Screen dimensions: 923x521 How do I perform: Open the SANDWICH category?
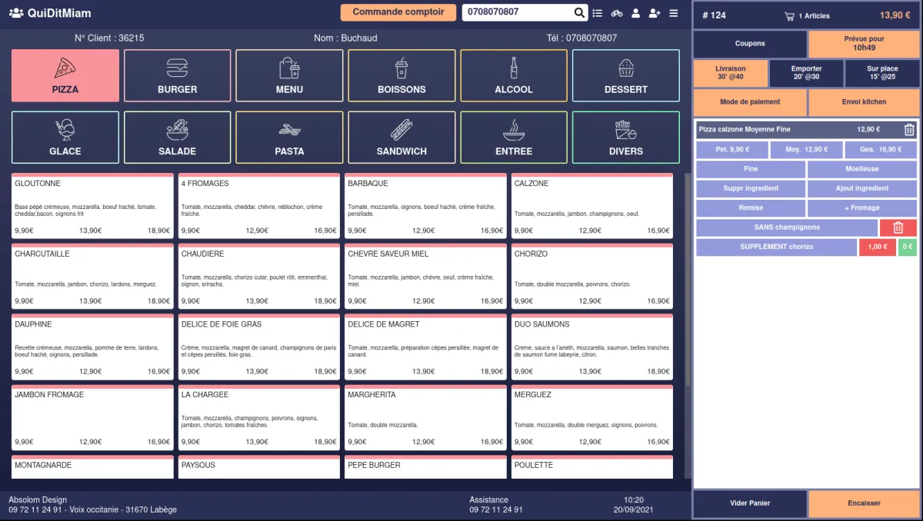(x=402, y=138)
